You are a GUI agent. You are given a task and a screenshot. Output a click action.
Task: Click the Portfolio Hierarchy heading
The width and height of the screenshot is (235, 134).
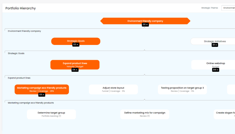[x=21, y=8]
